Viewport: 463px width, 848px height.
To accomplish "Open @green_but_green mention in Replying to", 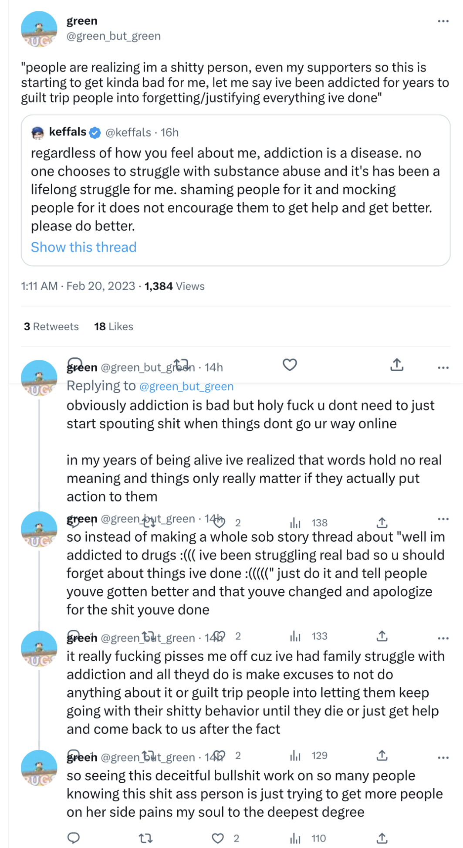I will [x=186, y=386].
